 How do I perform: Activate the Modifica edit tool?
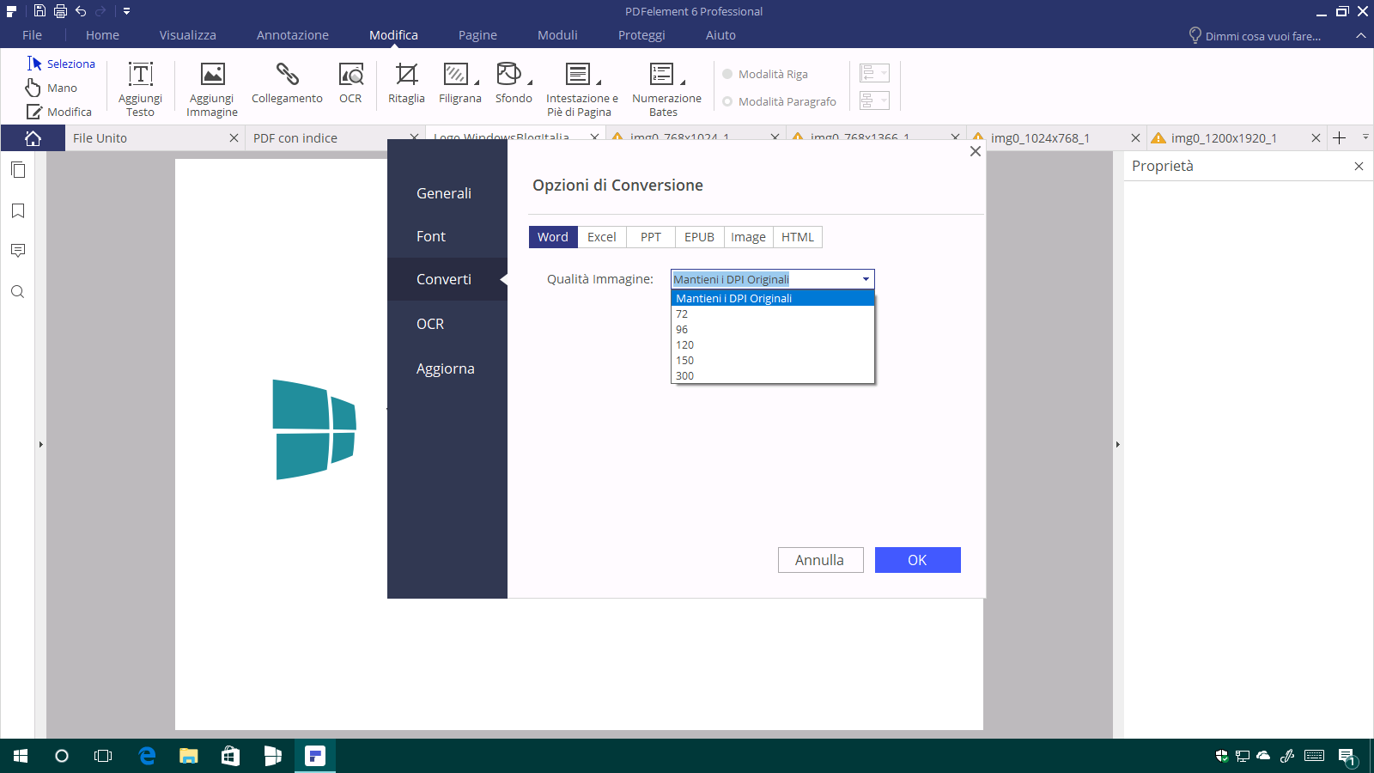coord(59,112)
